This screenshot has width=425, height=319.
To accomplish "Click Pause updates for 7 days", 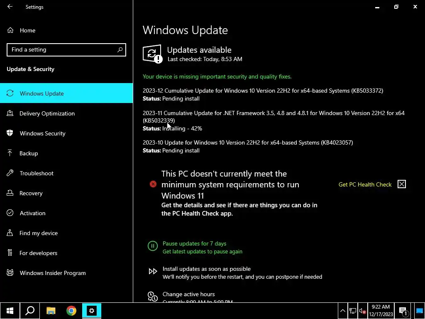I will [x=194, y=243].
